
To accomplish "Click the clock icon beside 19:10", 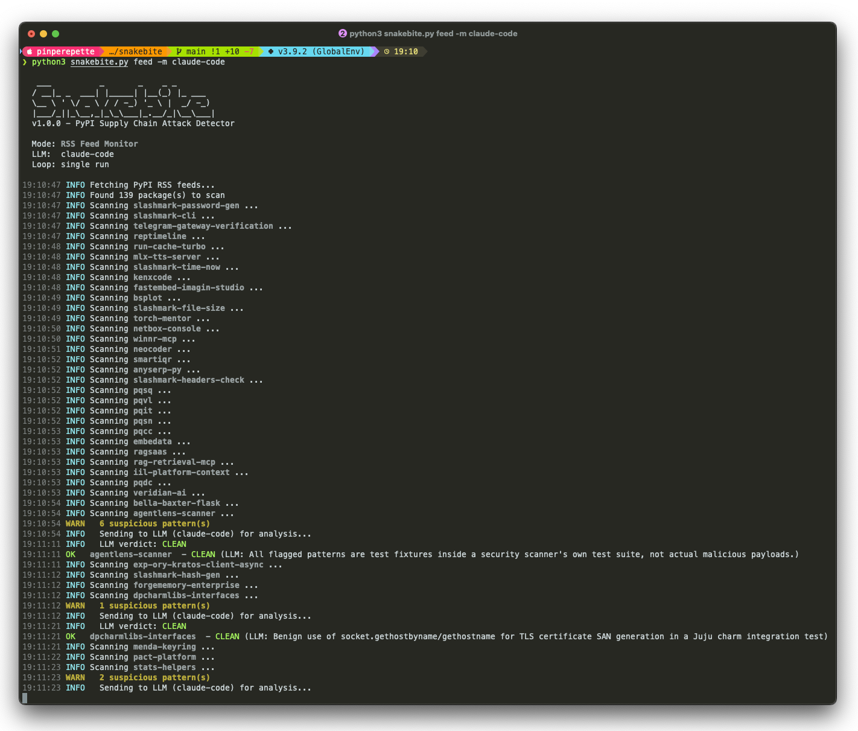I will point(387,52).
